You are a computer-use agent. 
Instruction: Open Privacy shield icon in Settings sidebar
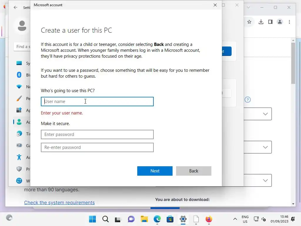[x=19, y=169]
